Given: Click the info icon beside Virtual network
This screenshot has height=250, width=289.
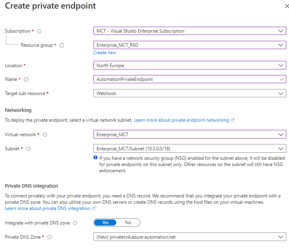Looking at the screenshot, I should point(45,135).
